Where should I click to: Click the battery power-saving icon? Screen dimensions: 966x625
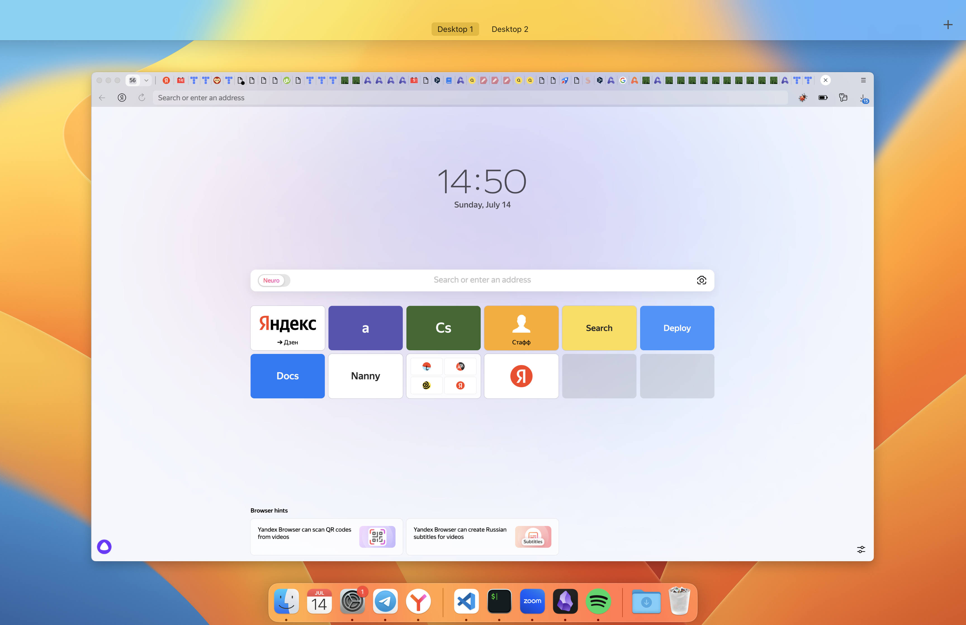(823, 98)
